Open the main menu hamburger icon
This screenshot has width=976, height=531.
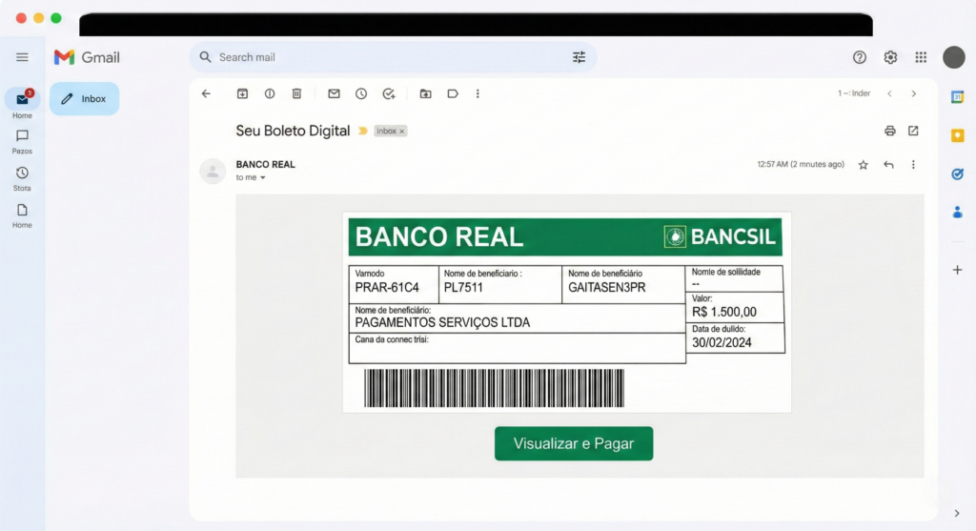point(22,57)
